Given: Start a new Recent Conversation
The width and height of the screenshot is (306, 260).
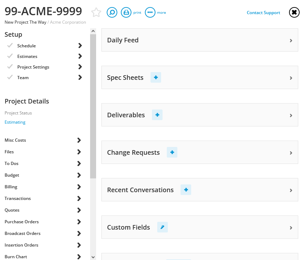Looking at the screenshot, I should click(186, 190).
